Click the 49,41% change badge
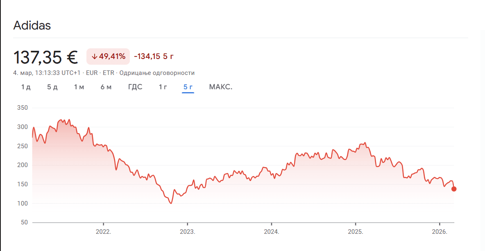 [x=108, y=57]
